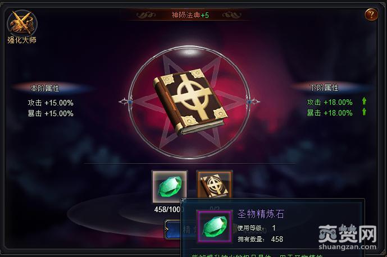Click the green gem icon in the tooltip

[x=215, y=226]
